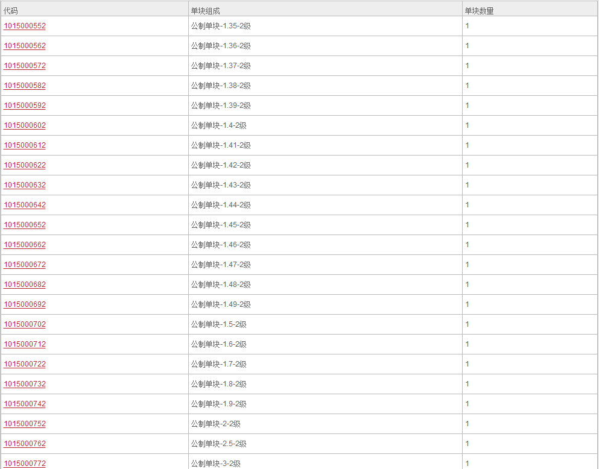Click quantity 1 in row 1015000602
This screenshot has height=469, width=599.
pos(467,125)
